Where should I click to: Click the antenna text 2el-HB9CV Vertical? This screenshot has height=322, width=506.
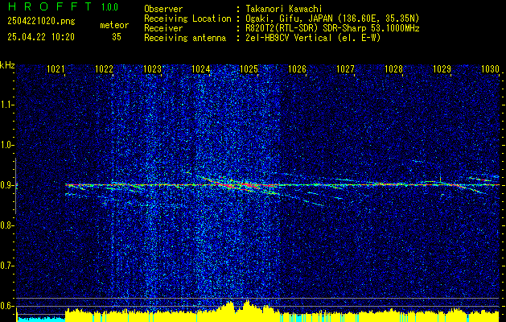[x=289, y=38]
